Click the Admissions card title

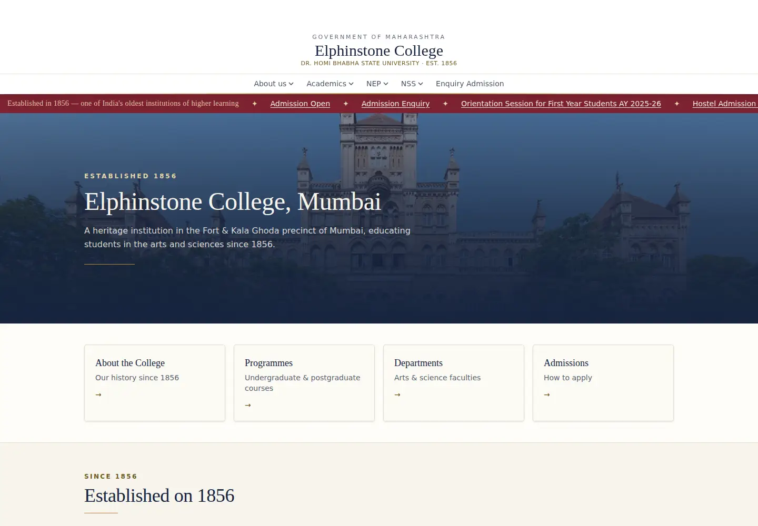[566, 363]
